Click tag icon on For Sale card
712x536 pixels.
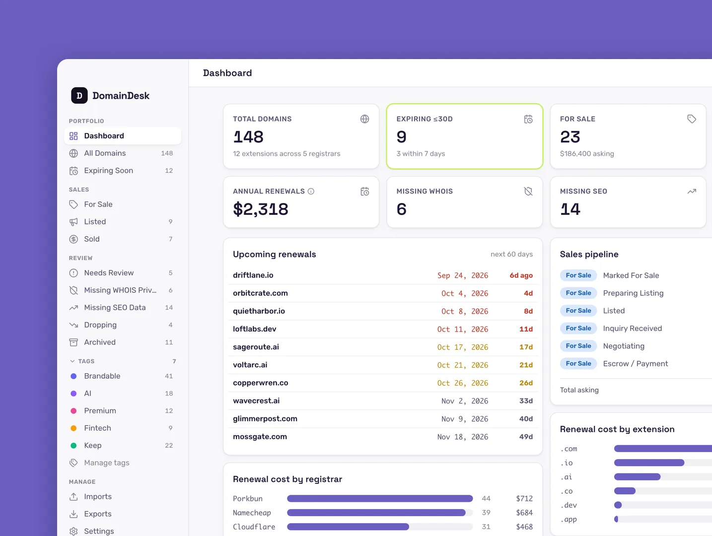(692, 119)
